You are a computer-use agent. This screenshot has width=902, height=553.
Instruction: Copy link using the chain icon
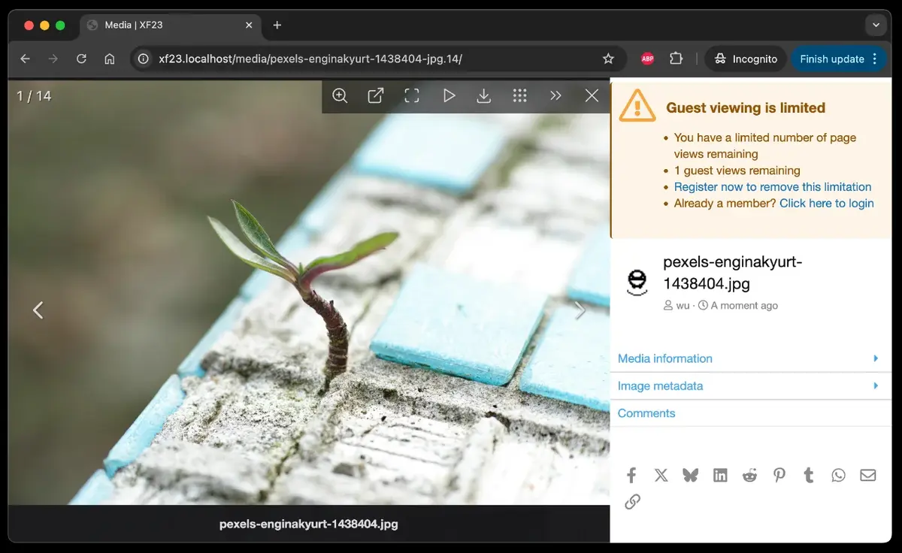pyautogui.click(x=632, y=502)
